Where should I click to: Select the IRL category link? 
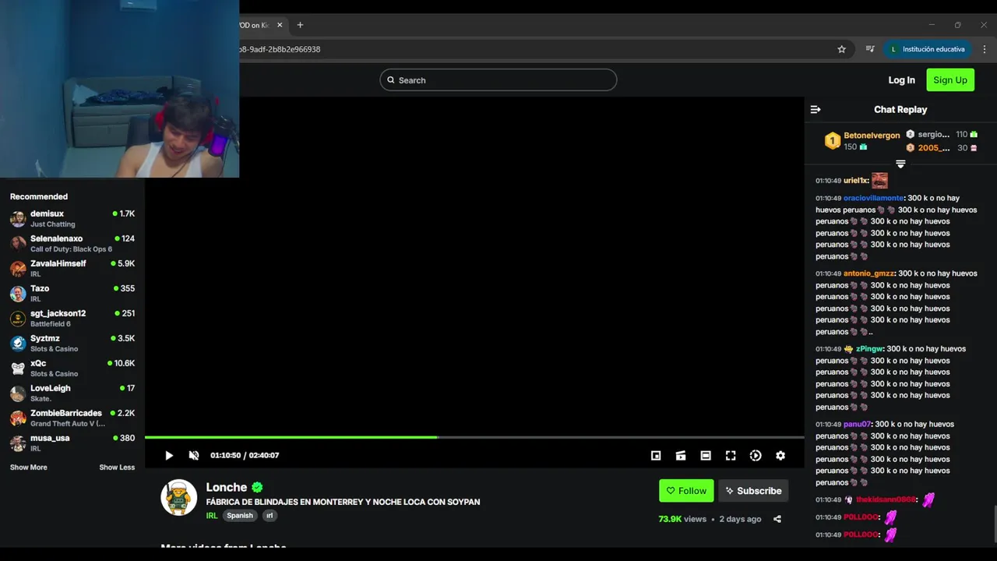[x=212, y=516]
